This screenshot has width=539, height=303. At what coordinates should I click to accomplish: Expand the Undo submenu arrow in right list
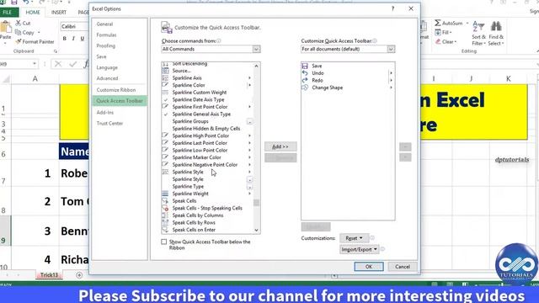coord(391,73)
